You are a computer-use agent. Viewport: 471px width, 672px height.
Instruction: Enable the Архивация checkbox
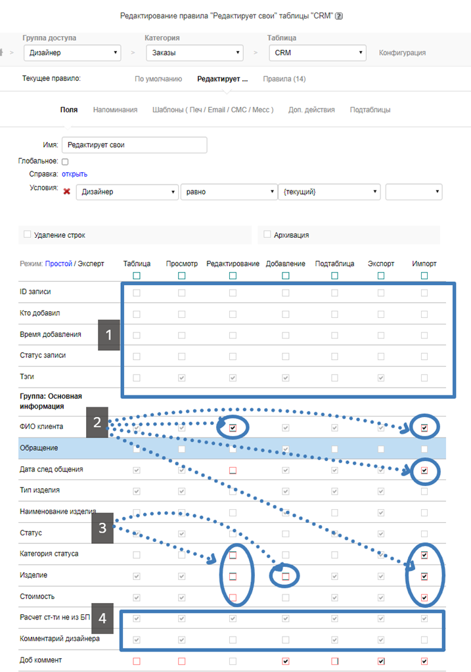click(267, 235)
